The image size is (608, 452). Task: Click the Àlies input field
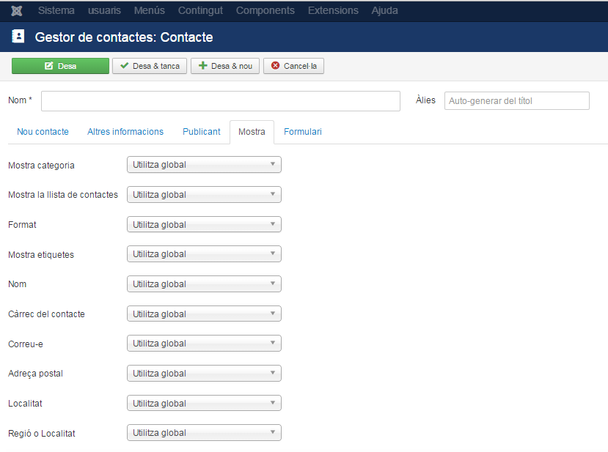(516, 101)
